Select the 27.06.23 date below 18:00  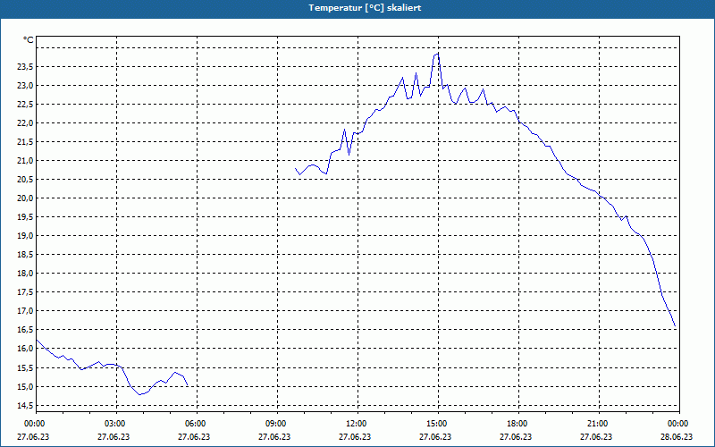point(516,437)
